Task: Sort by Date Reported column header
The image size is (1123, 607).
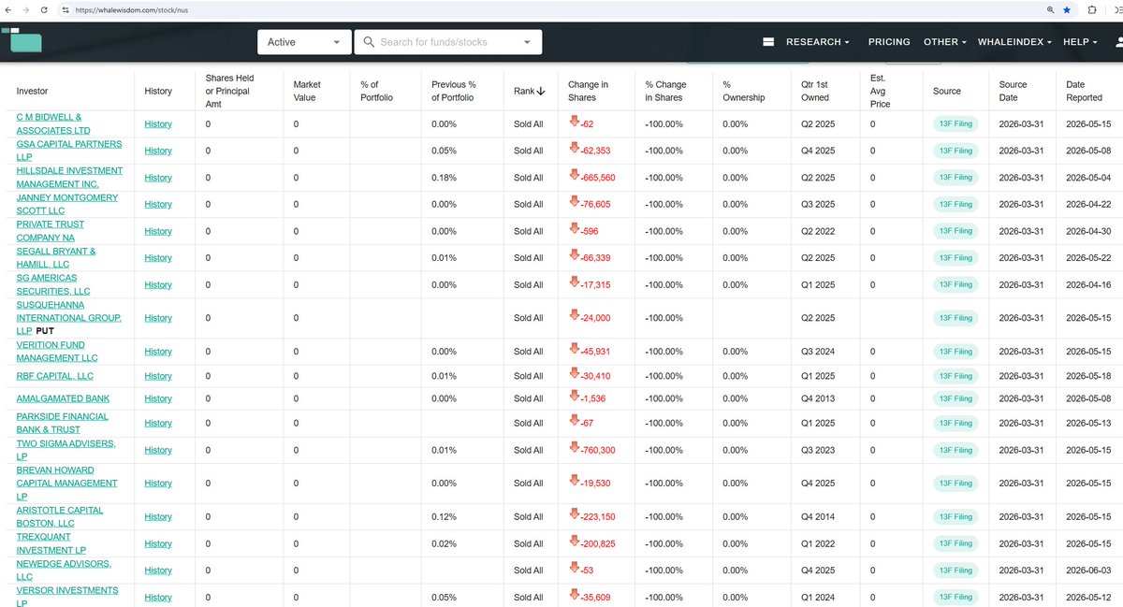Action: pyautogui.click(x=1084, y=91)
